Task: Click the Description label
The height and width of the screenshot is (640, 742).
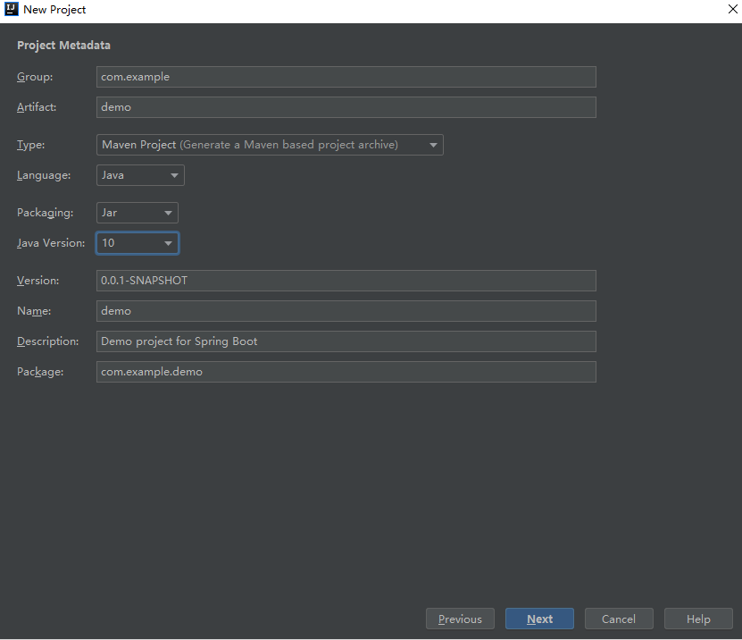Action: point(48,341)
